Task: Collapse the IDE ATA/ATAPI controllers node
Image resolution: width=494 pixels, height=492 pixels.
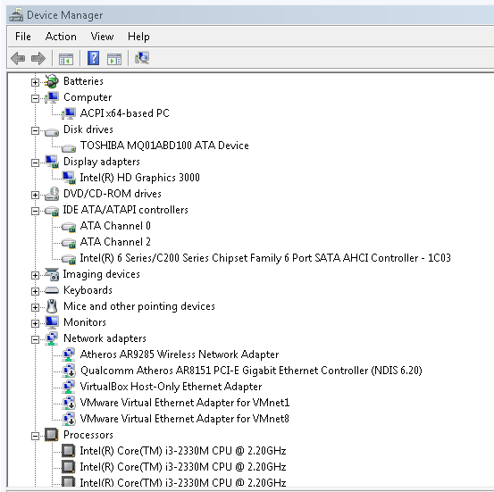Action: tap(35, 211)
